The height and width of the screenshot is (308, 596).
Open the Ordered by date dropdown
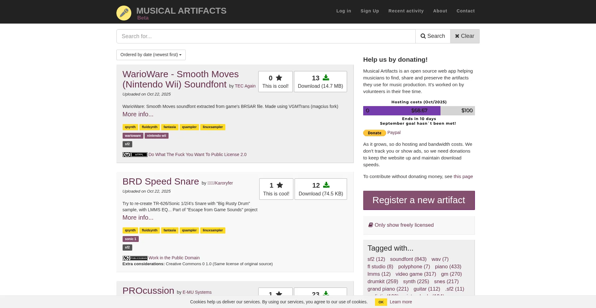[x=151, y=55]
